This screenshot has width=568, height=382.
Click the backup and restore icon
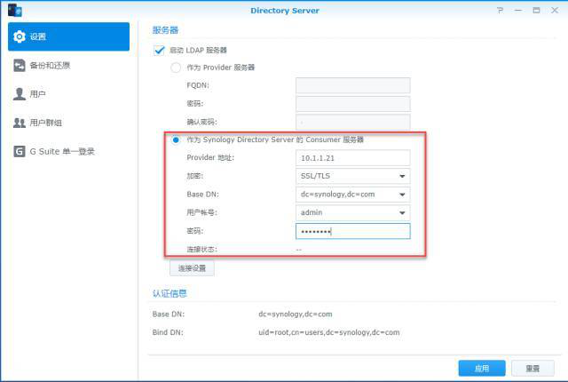pos(20,66)
